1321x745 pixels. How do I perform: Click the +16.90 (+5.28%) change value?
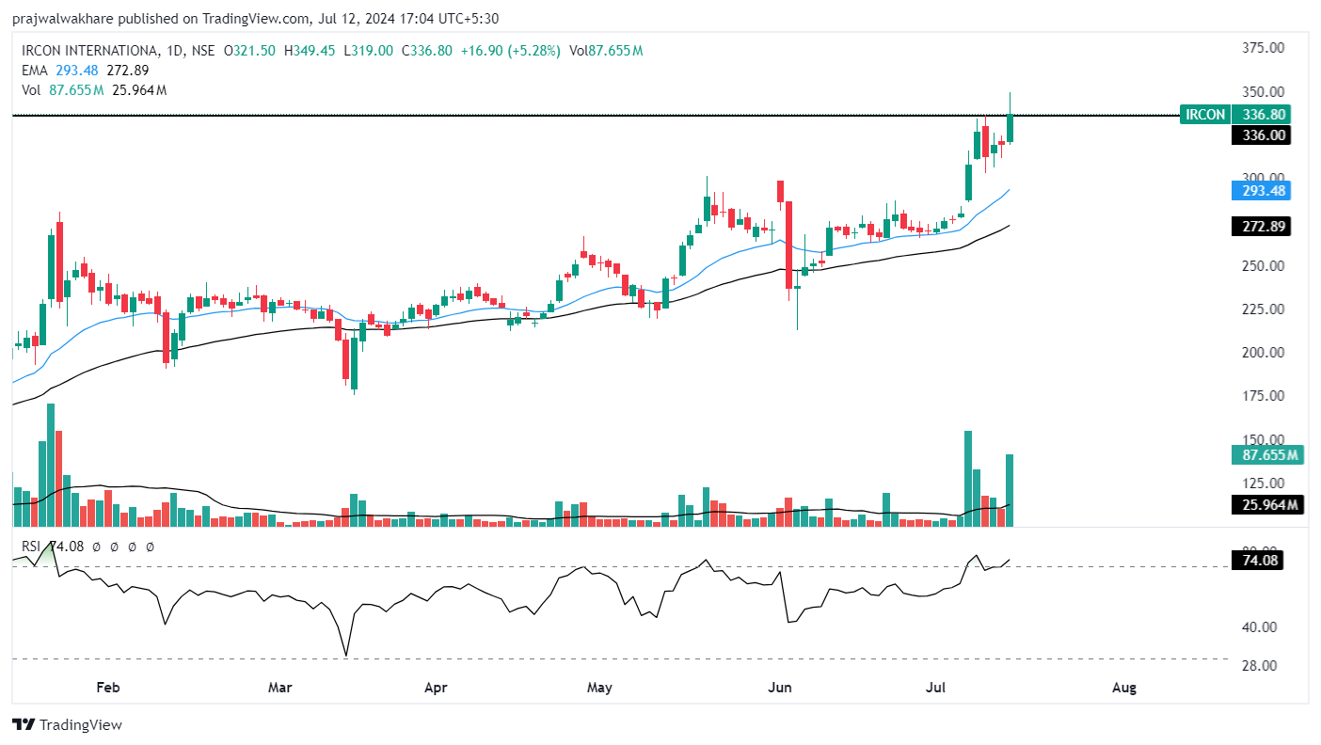coord(510,51)
